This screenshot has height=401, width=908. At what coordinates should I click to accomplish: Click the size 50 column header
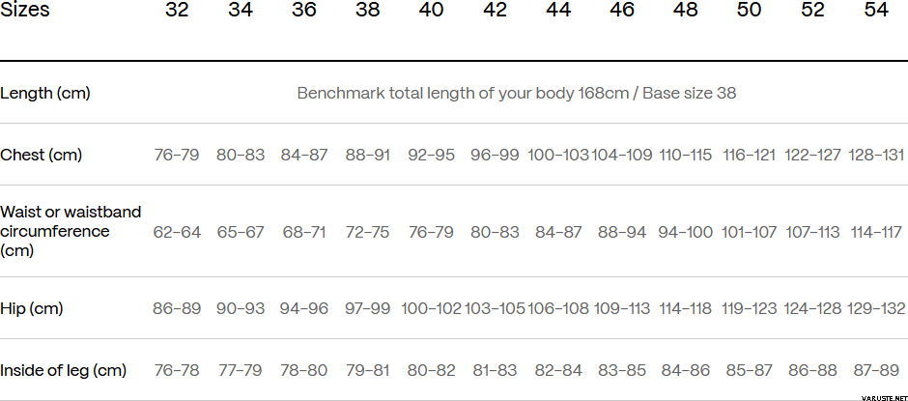coord(749,11)
